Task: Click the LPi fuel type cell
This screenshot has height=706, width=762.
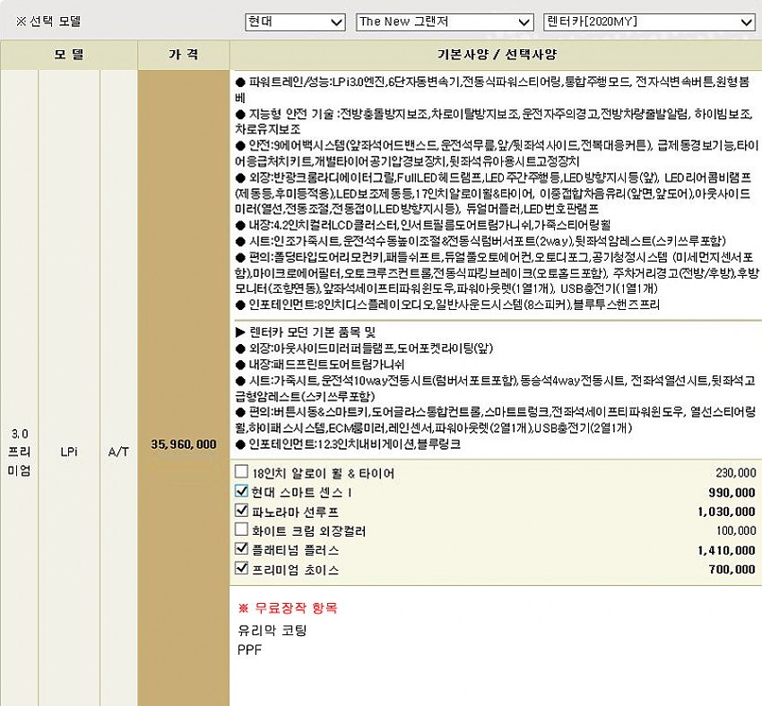Action: pos(69,451)
